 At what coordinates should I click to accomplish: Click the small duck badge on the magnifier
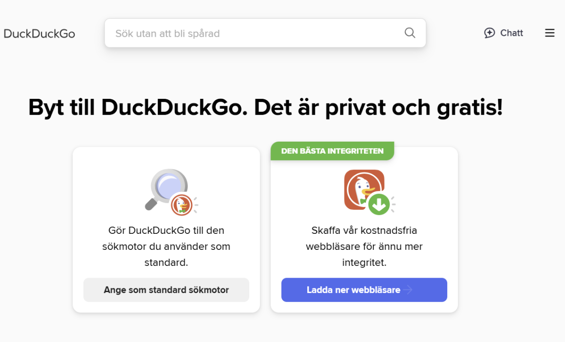pyautogui.click(x=181, y=204)
